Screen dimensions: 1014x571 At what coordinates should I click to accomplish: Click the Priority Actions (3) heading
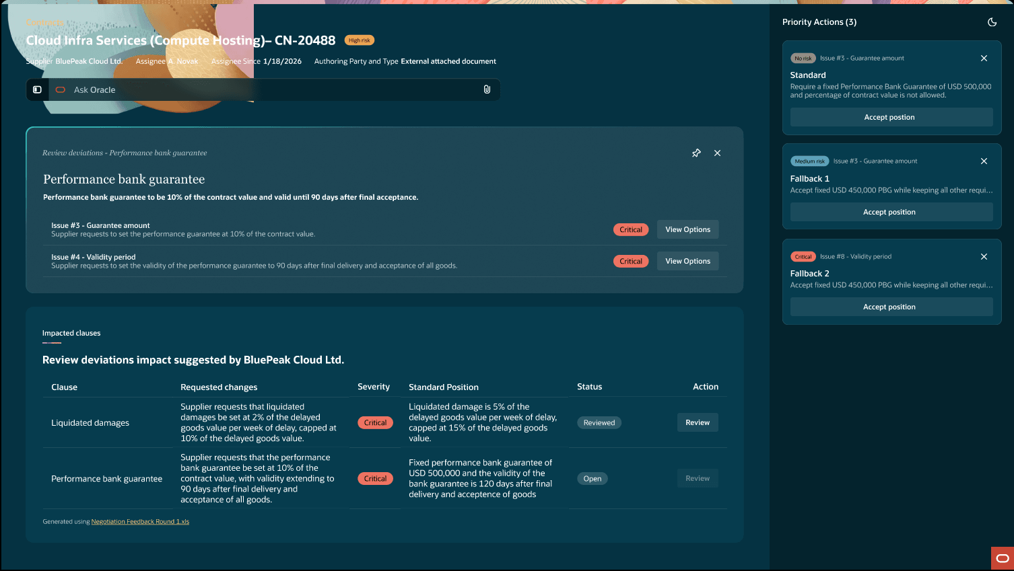[819, 22]
